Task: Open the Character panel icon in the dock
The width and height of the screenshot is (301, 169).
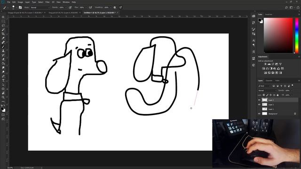Action: pos(253,40)
